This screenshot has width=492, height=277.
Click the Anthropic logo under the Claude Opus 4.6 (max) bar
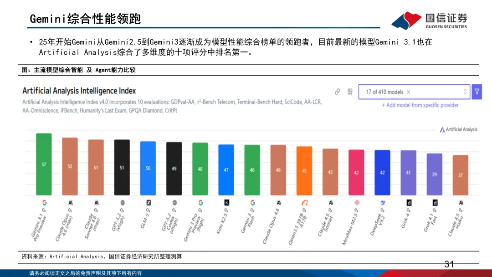[x=70, y=203]
